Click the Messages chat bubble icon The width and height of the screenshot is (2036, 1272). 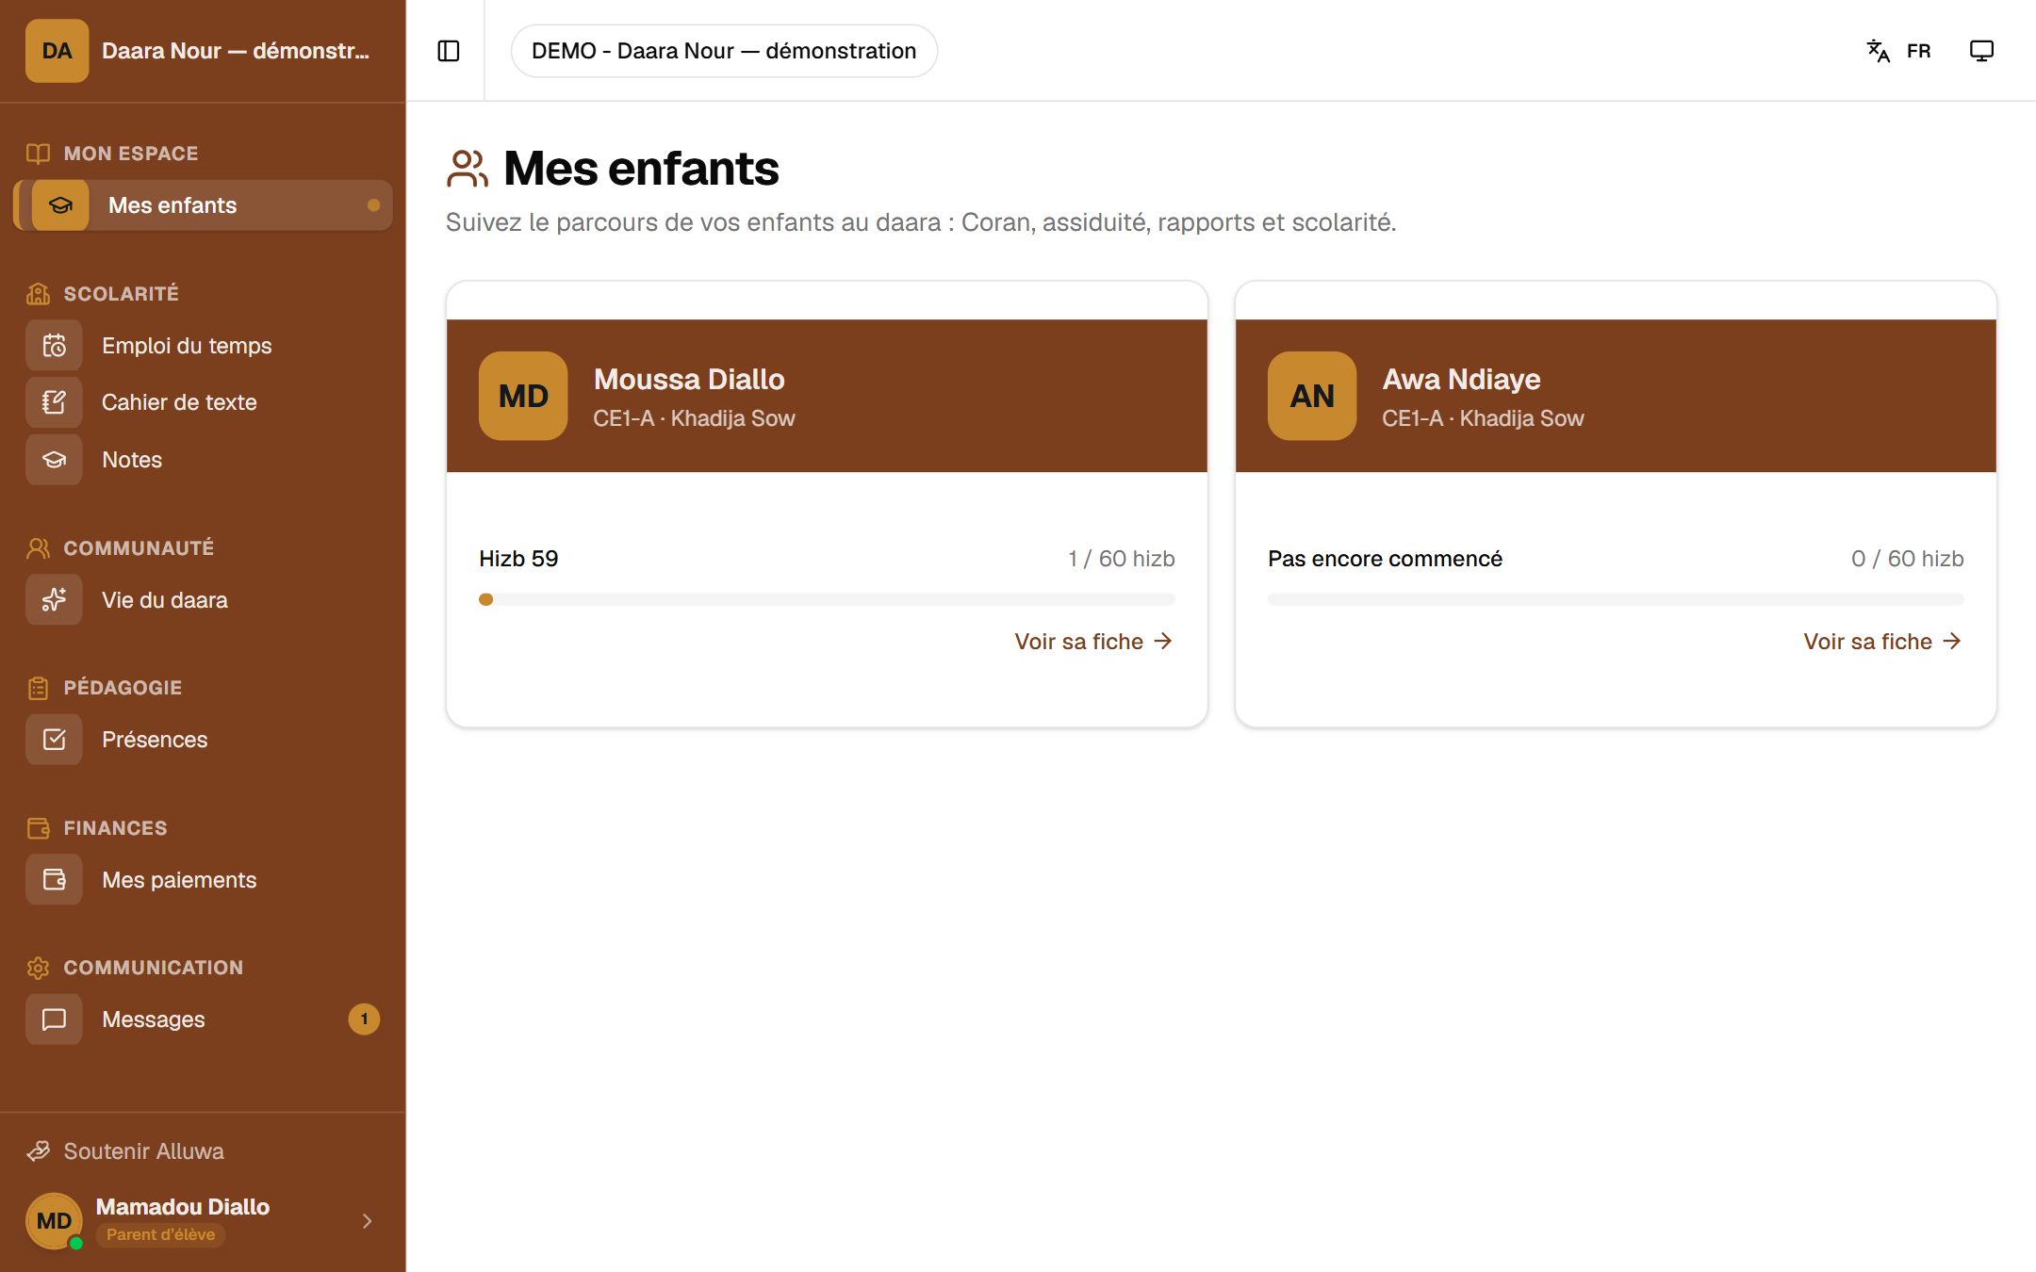click(54, 1019)
